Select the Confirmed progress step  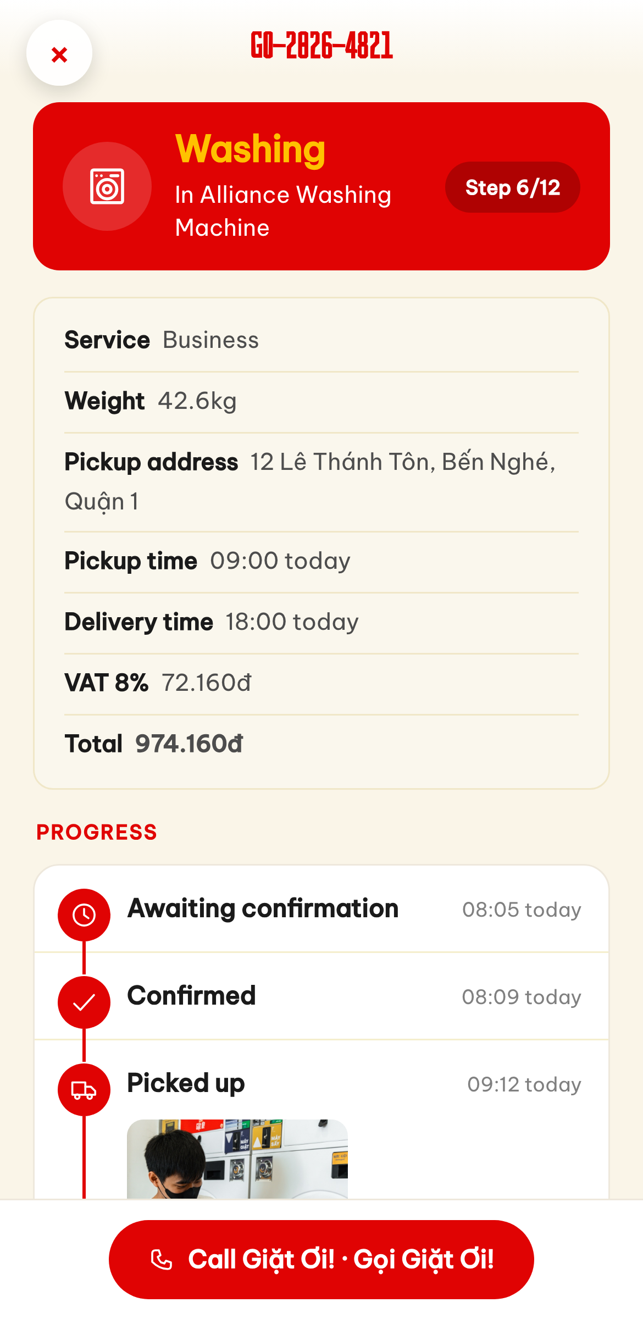[321, 996]
